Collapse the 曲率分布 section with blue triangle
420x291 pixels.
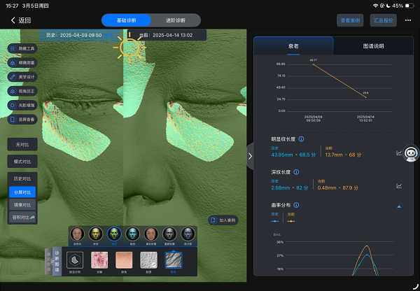[x=399, y=206]
